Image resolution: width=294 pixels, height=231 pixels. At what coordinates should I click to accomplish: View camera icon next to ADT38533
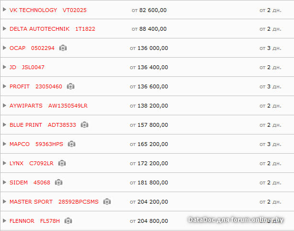85,125
